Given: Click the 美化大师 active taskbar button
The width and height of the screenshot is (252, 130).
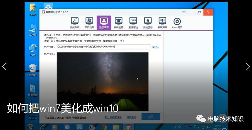Looking at the screenshot, I should (x=128, y=127).
